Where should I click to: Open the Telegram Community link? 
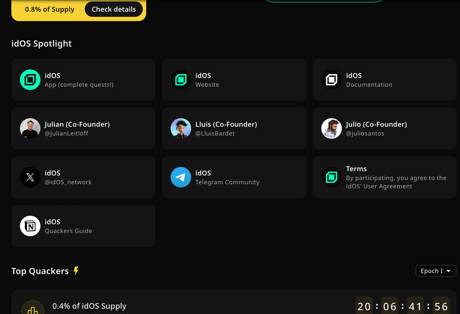coord(227,182)
